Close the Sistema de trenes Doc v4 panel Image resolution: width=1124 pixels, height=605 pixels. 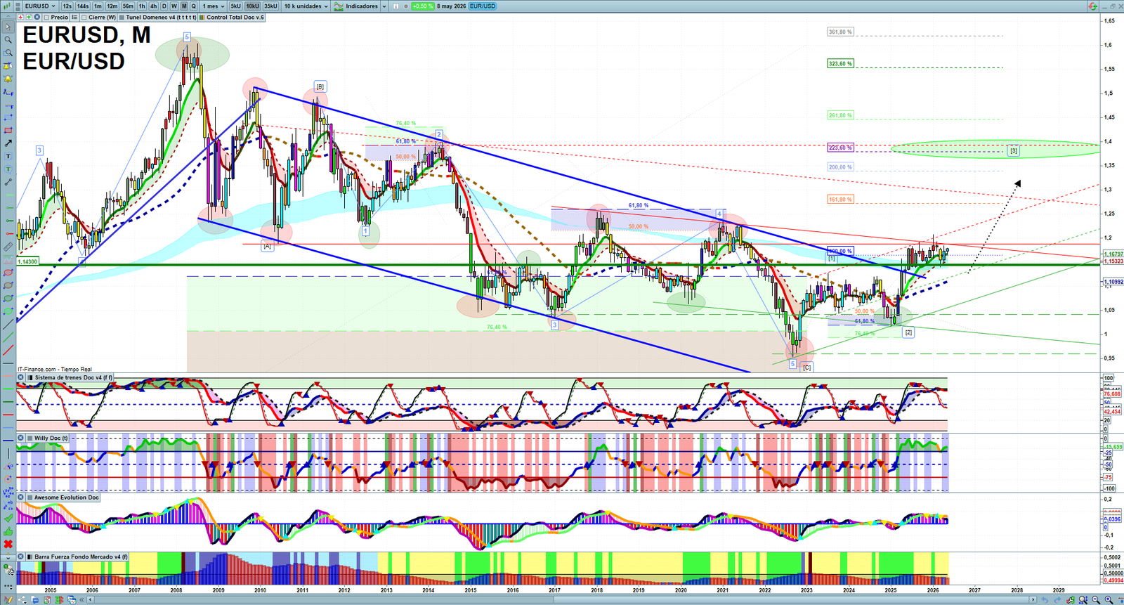pos(21,377)
